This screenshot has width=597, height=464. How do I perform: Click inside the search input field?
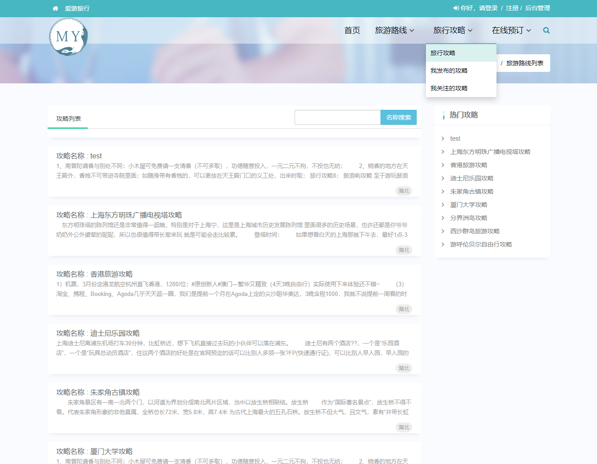(x=337, y=117)
